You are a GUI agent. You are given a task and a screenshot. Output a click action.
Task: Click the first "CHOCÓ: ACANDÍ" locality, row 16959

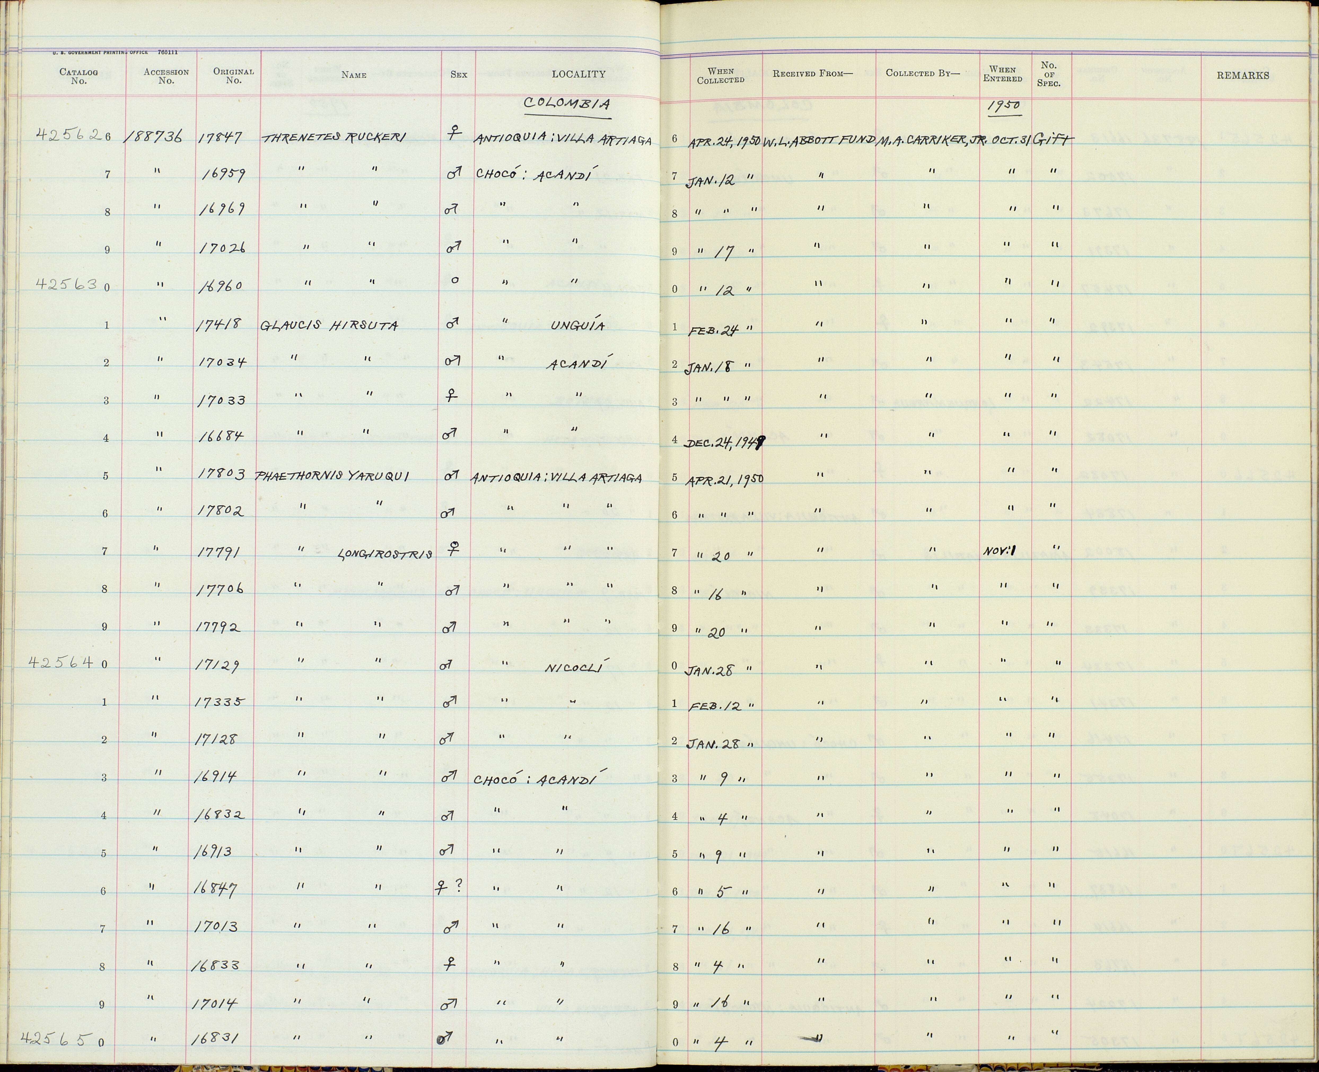(x=533, y=174)
